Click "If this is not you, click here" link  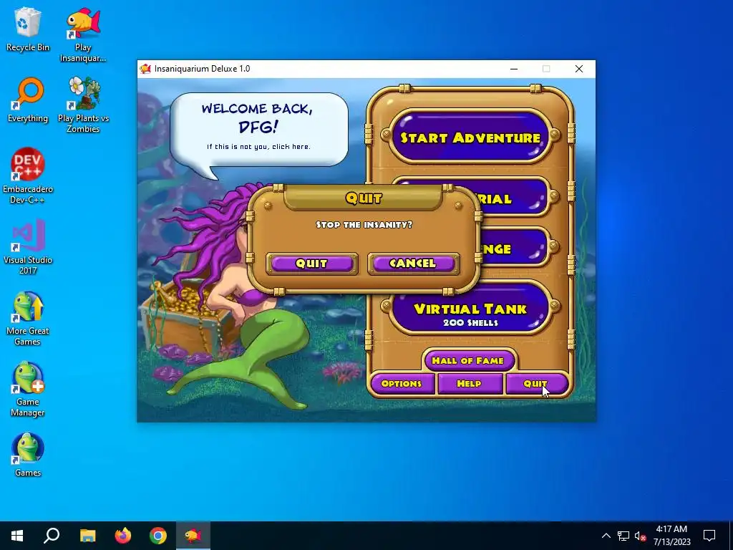pos(258,147)
